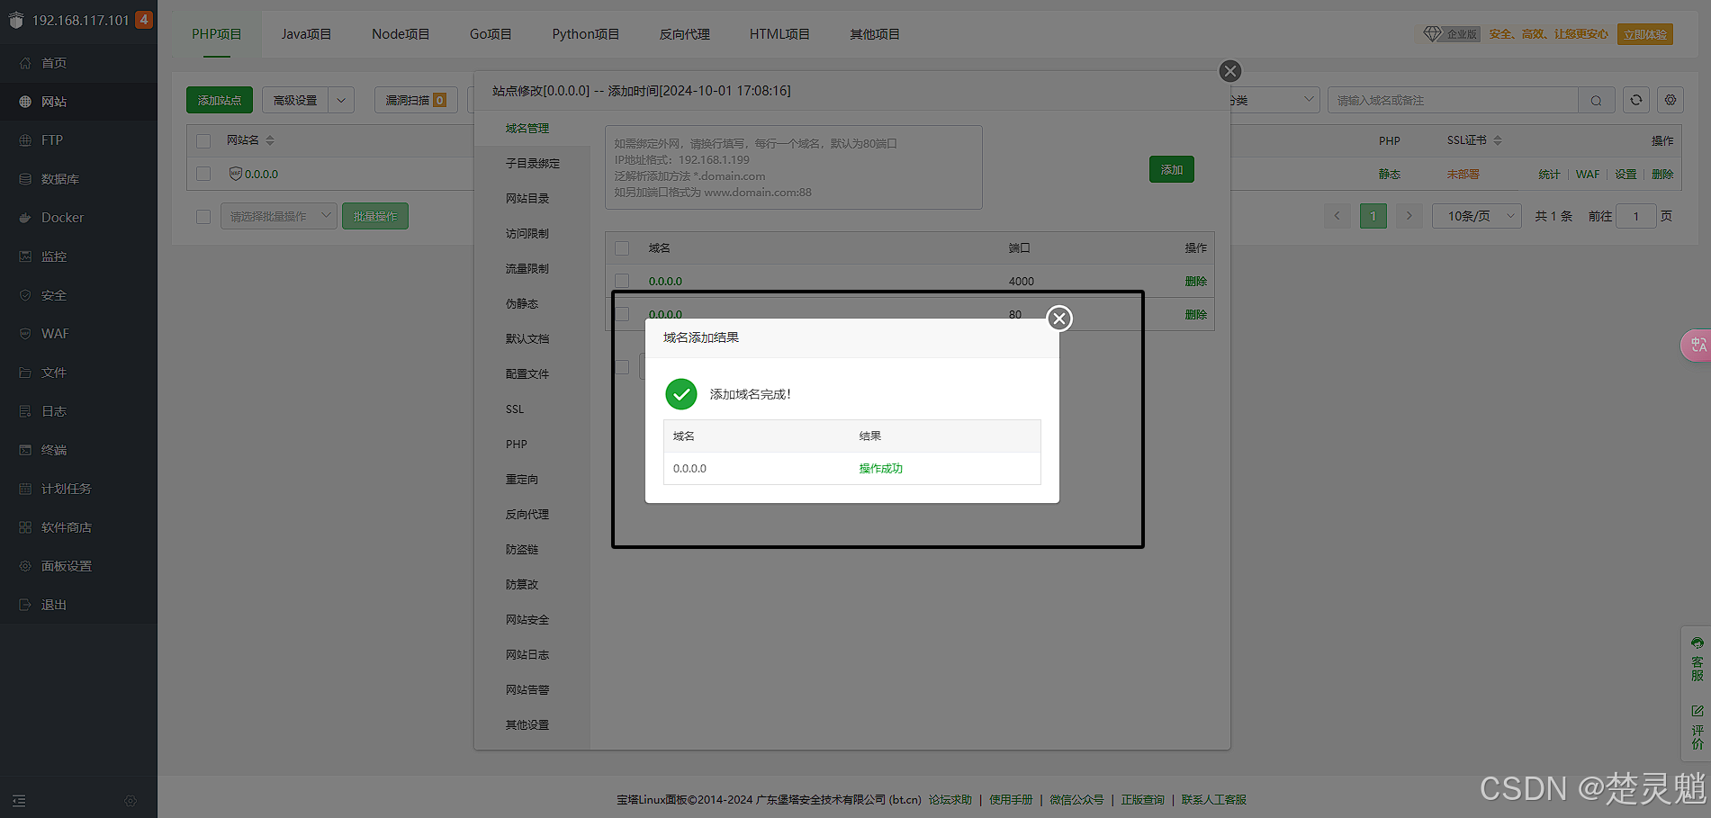Click the 漏洞扫描 button
The image size is (1711, 818).
[x=416, y=100]
